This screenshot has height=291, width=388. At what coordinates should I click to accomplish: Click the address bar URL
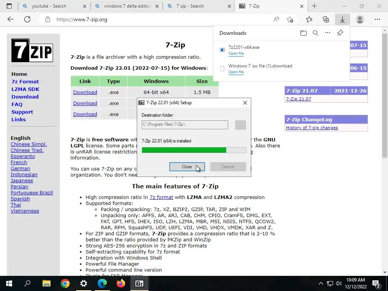click(82, 20)
